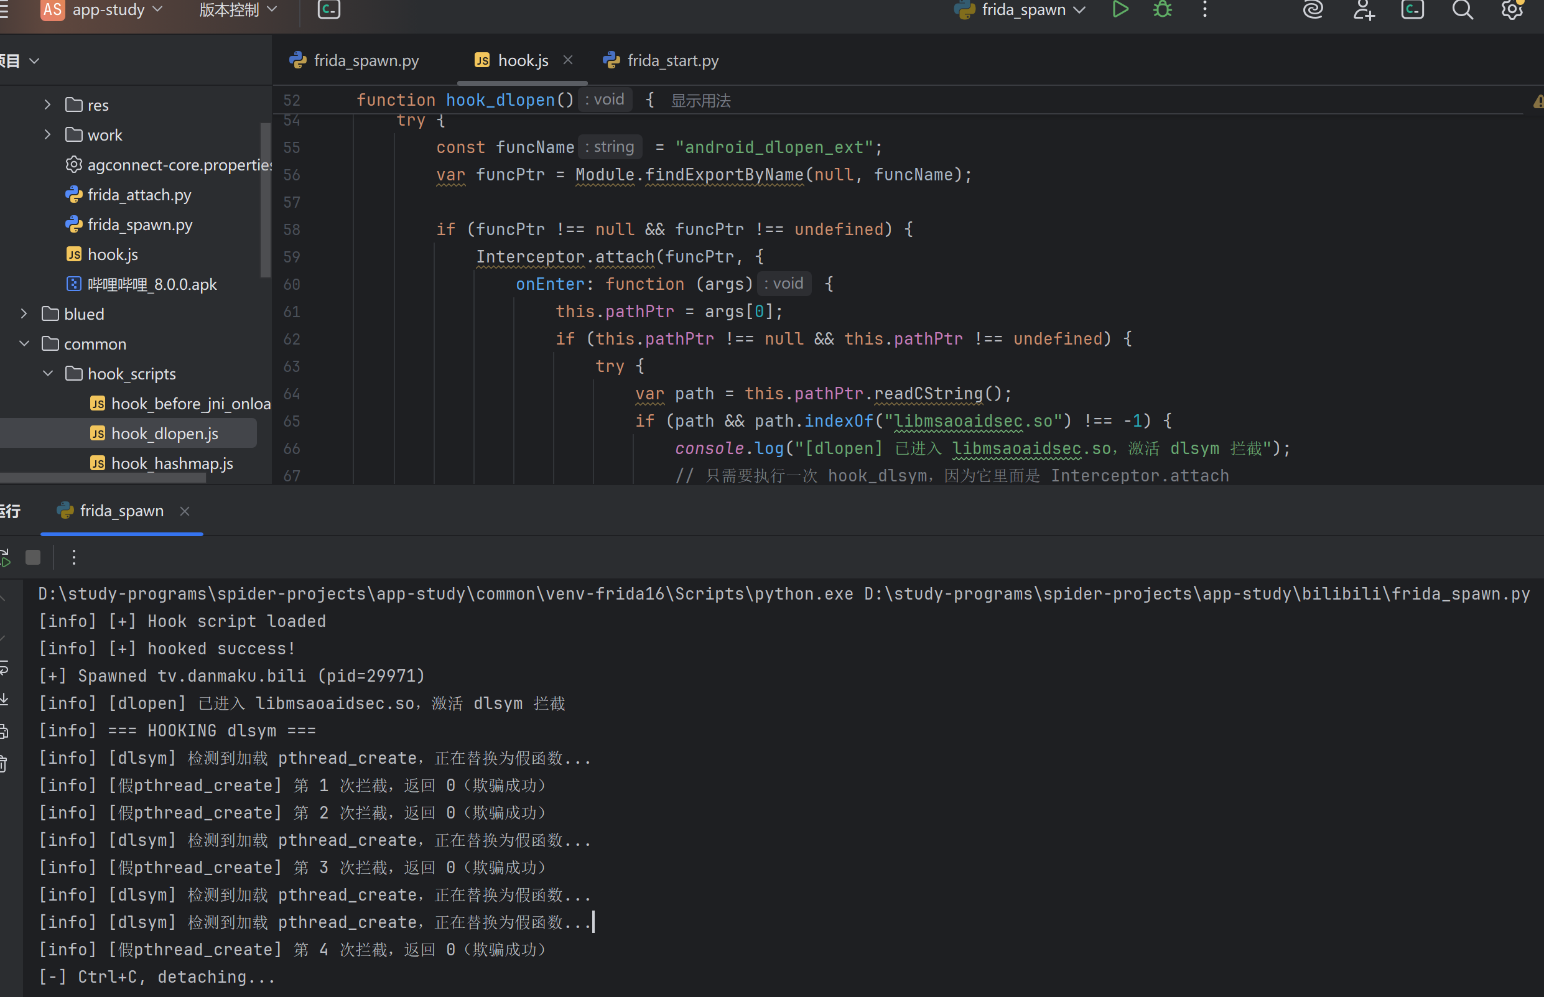The height and width of the screenshot is (997, 1544).
Task: Click the warning indicator at editor top-right
Action: 1538,101
